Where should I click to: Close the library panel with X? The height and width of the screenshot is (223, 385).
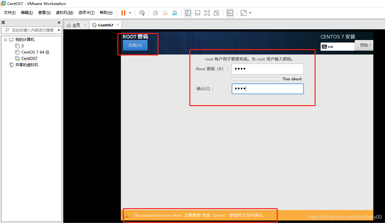59,23
